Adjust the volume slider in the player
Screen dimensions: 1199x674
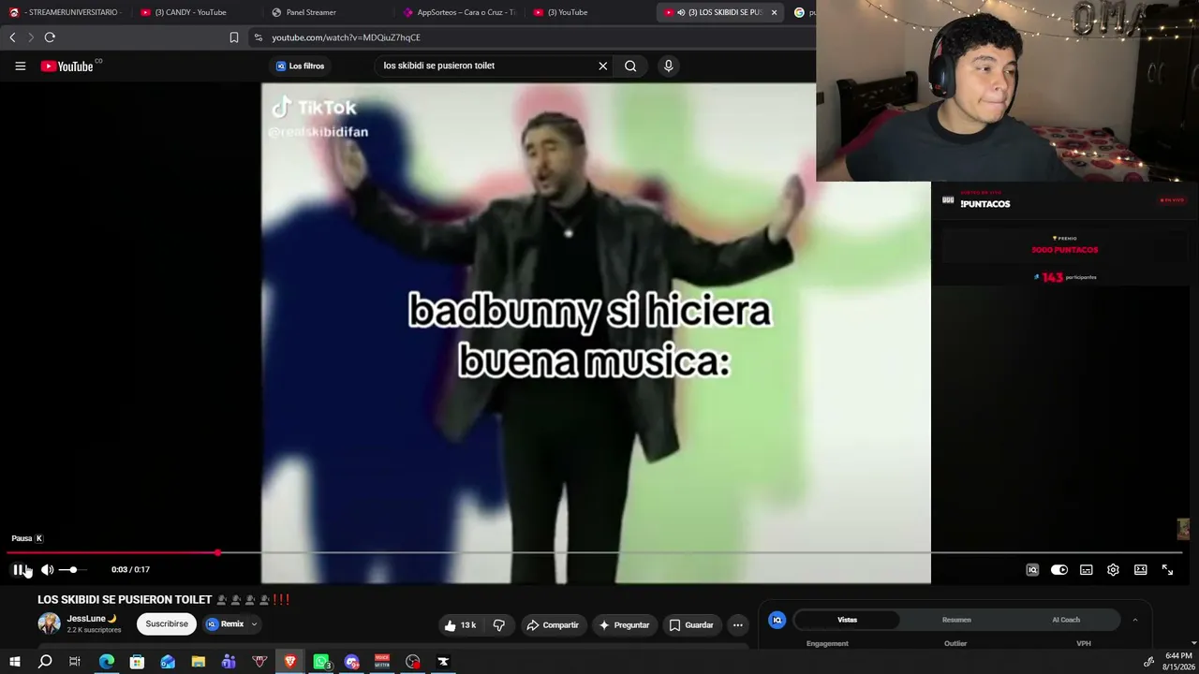[73, 569]
